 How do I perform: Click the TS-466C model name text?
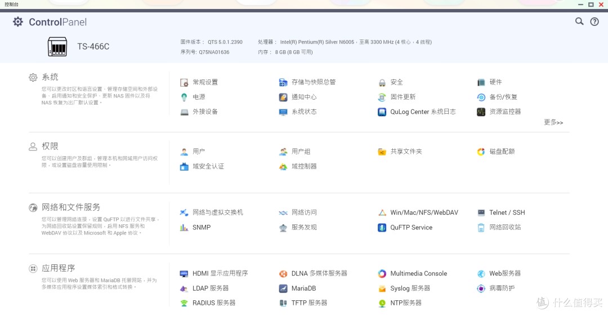(x=93, y=47)
